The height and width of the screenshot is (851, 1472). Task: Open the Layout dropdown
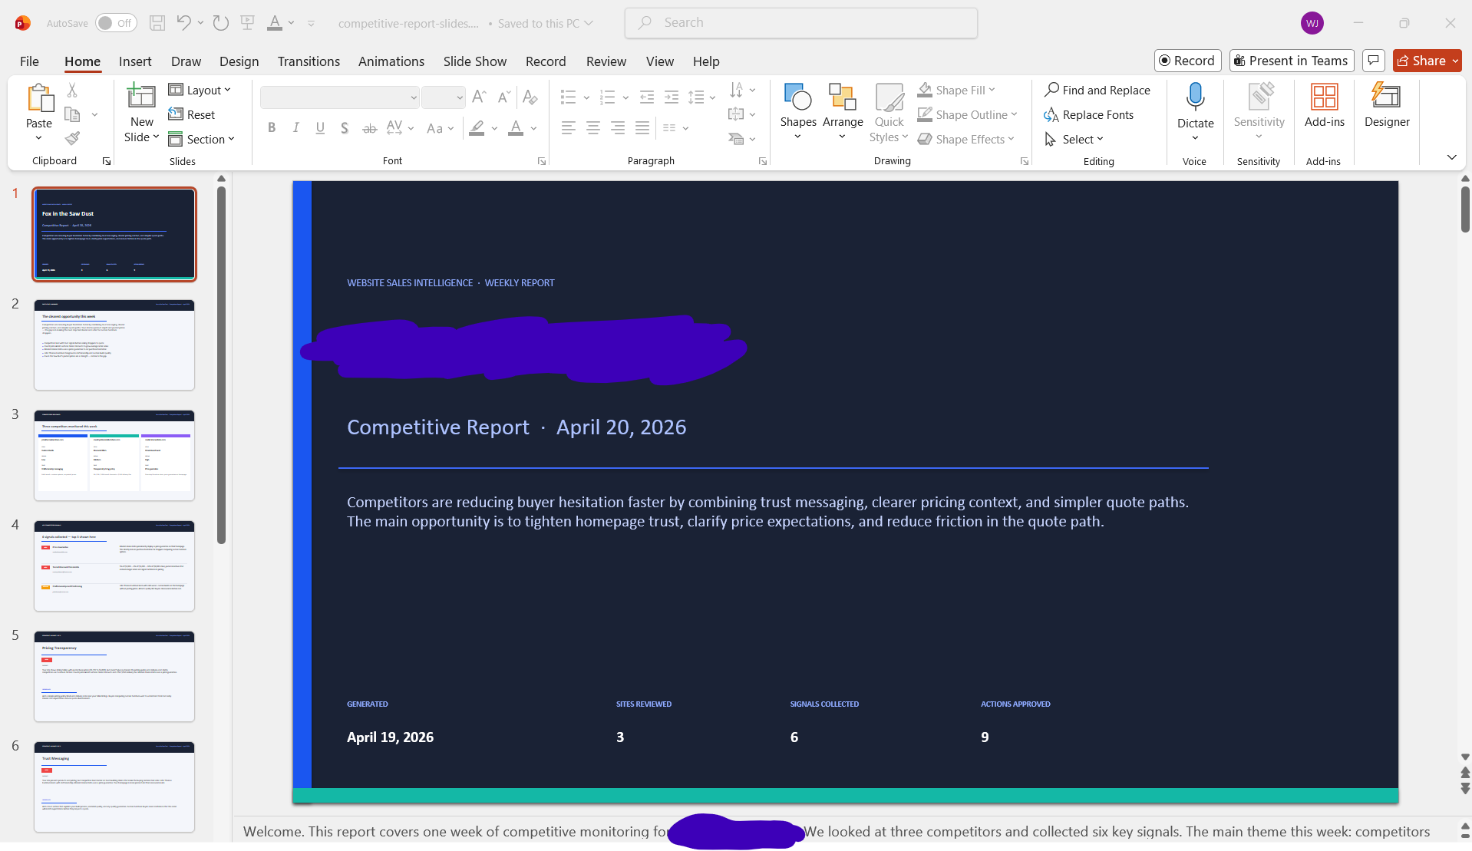(x=200, y=90)
